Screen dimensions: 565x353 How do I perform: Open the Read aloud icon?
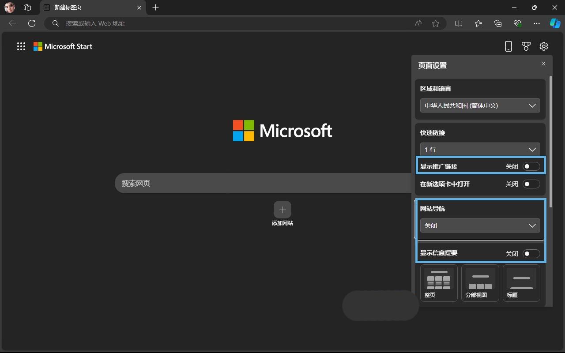coord(418,23)
